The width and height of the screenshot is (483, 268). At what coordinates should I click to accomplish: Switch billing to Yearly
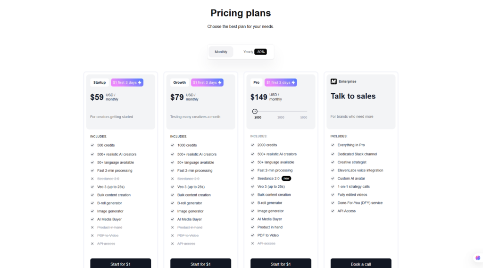(248, 52)
